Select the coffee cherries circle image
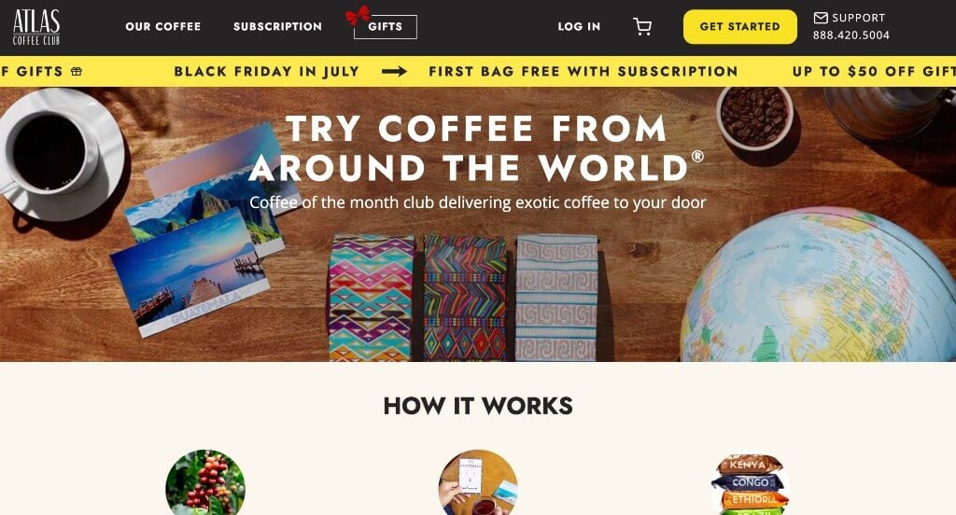The width and height of the screenshot is (956, 515). [x=205, y=482]
